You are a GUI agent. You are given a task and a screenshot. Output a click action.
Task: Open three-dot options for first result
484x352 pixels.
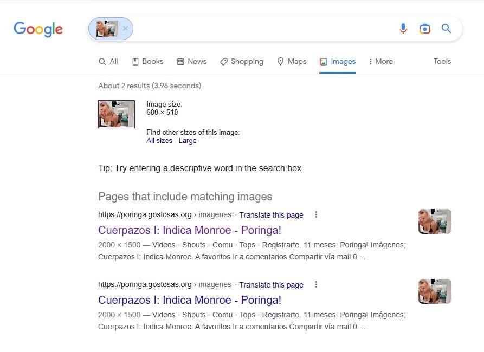[316, 214]
